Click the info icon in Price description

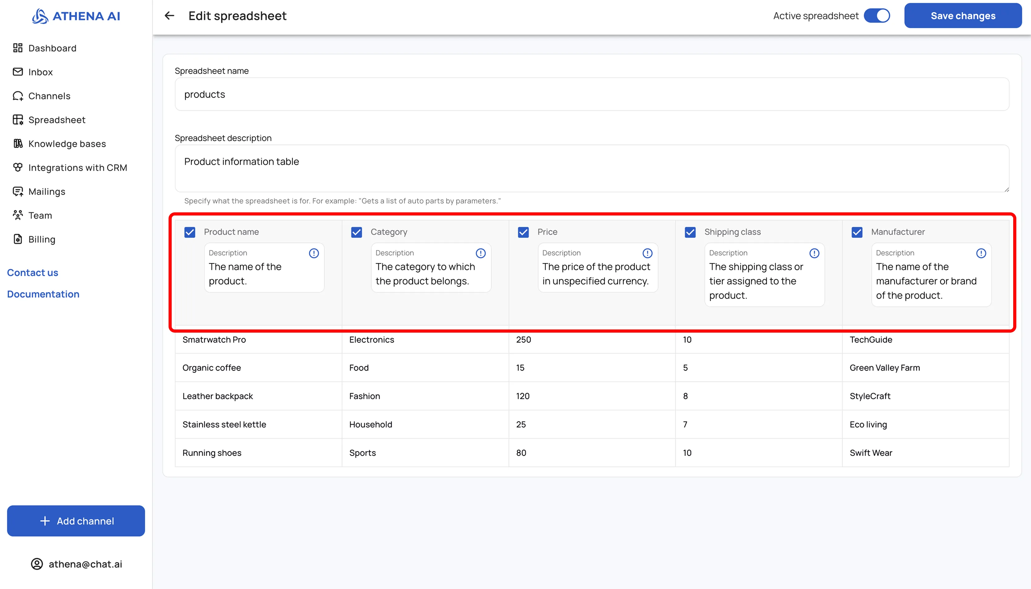pyautogui.click(x=647, y=253)
